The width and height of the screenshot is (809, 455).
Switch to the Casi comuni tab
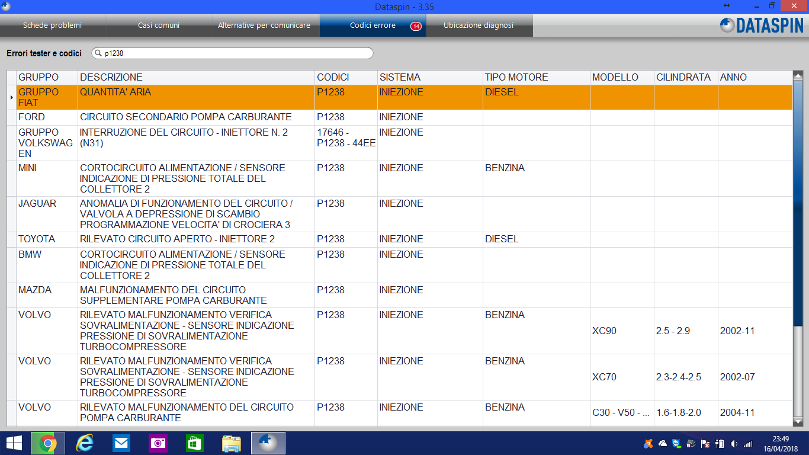pos(159,25)
